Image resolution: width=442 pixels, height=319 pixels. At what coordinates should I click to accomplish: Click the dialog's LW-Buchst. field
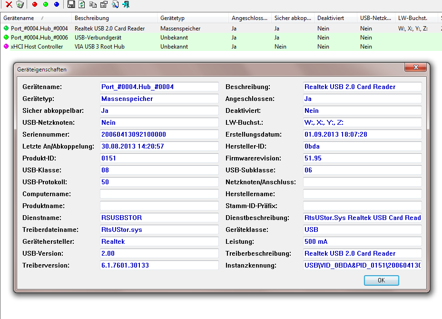(363, 122)
